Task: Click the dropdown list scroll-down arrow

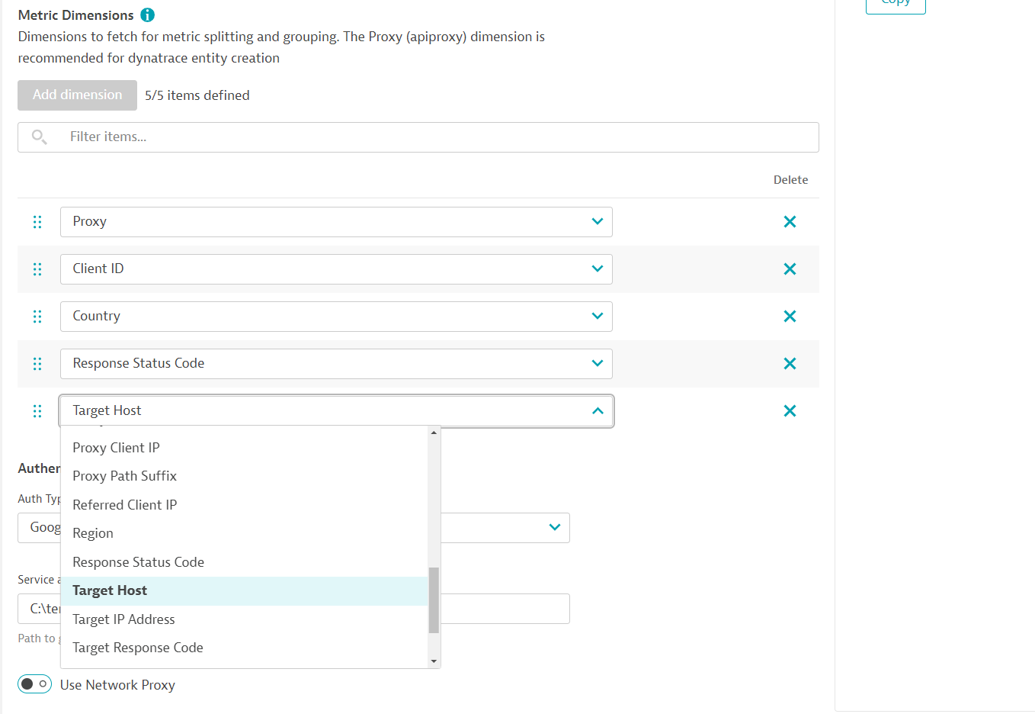Action: tap(434, 661)
